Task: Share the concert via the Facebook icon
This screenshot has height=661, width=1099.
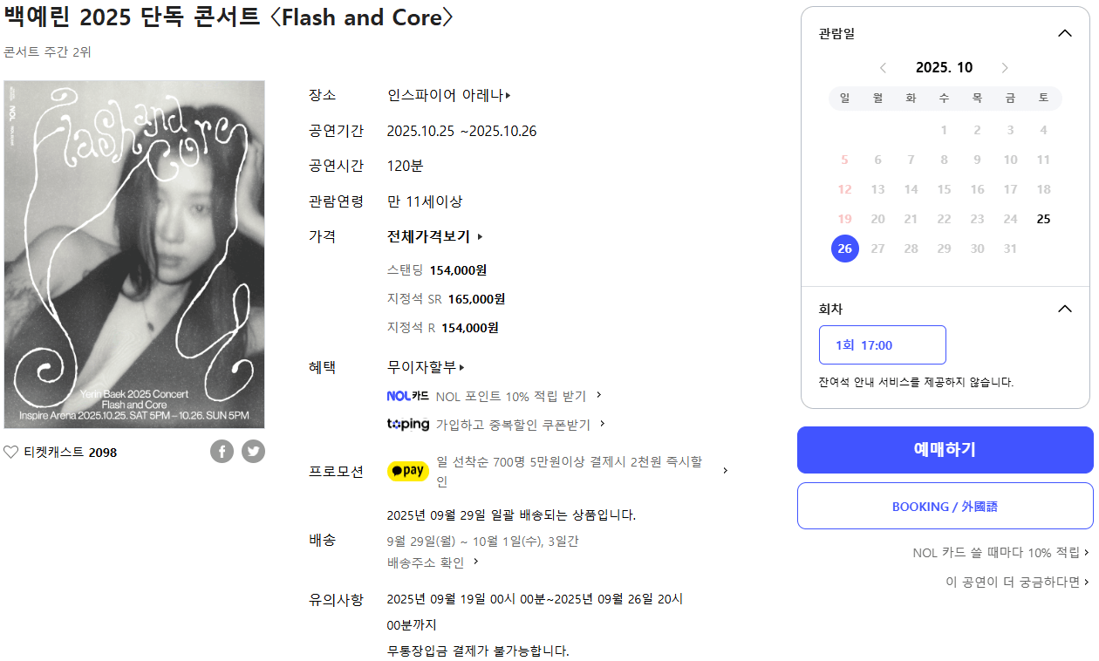Action: pyautogui.click(x=222, y=451)
